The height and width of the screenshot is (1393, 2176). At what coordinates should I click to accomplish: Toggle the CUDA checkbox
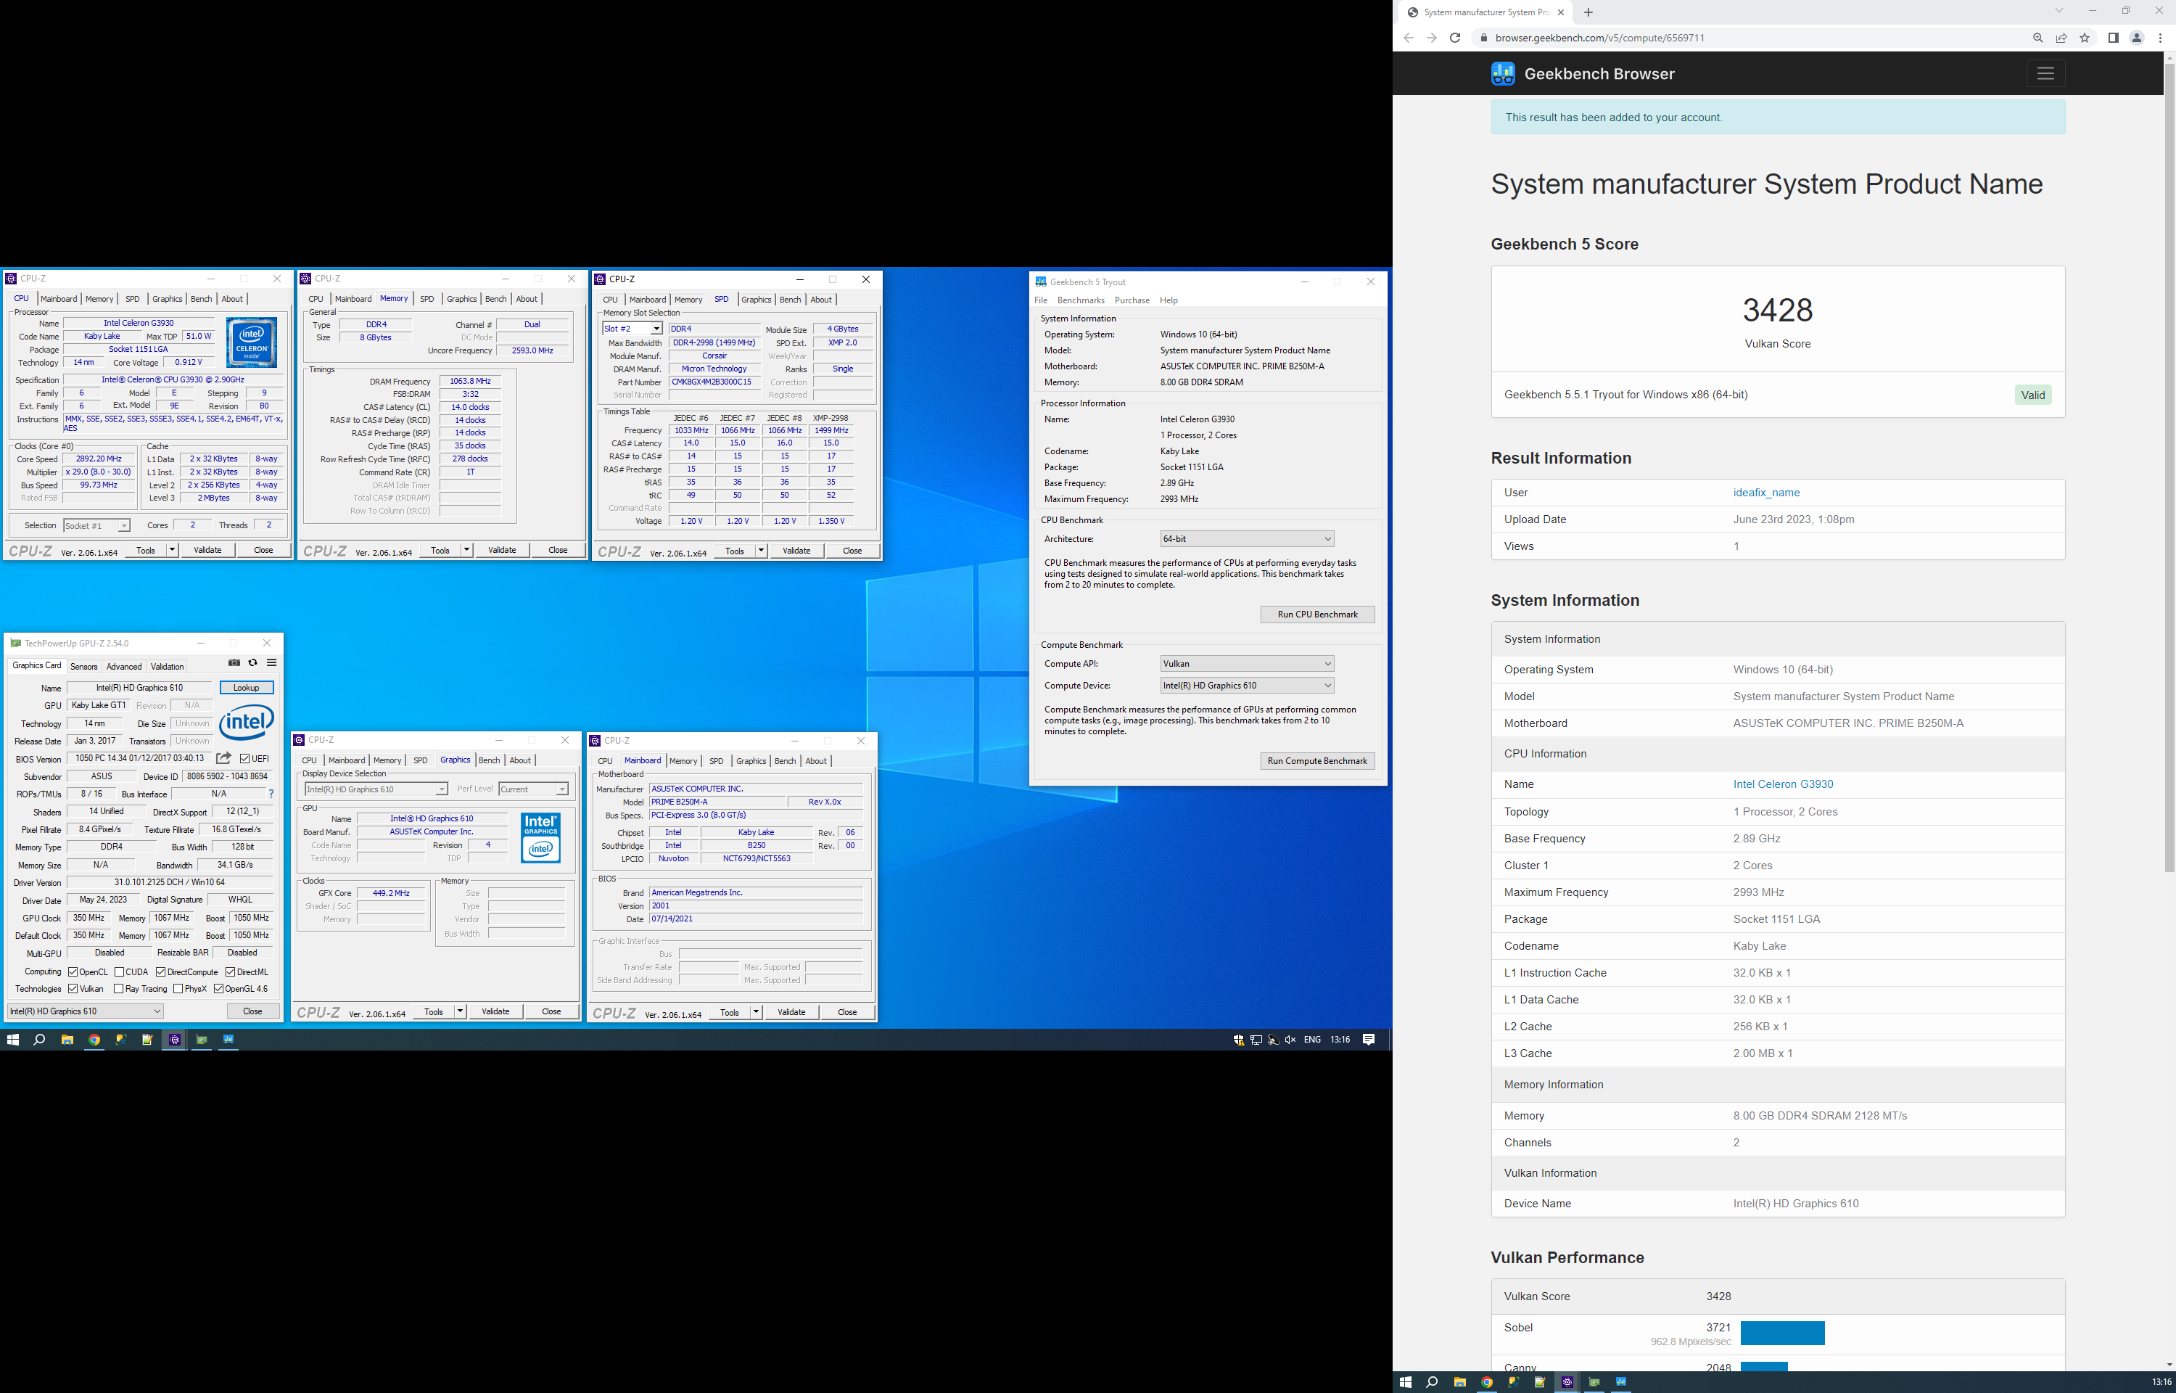point(120,972)
